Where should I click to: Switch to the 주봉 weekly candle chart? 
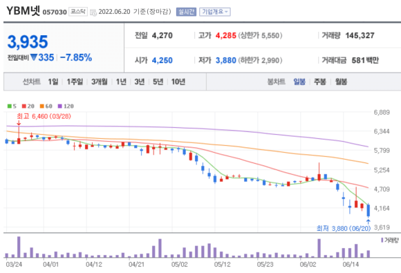(x=320, y=82)
